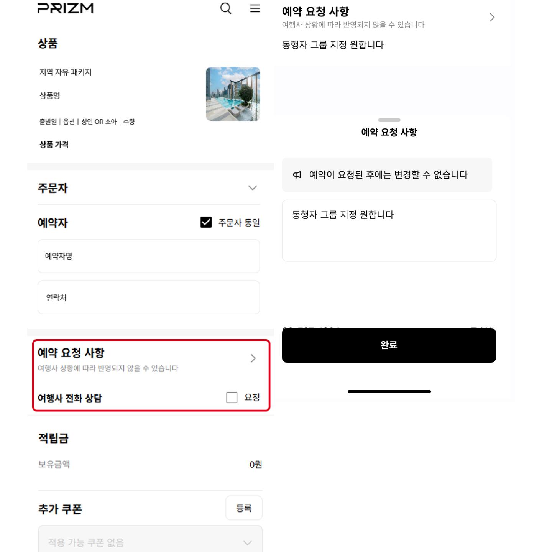The height and width of the screenshot is (552, 552).
Task: Click the 등록 coupon button
Action: point(244,508)
